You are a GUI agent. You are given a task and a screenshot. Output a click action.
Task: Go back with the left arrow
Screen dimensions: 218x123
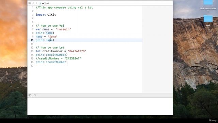[x=33, y=3]
